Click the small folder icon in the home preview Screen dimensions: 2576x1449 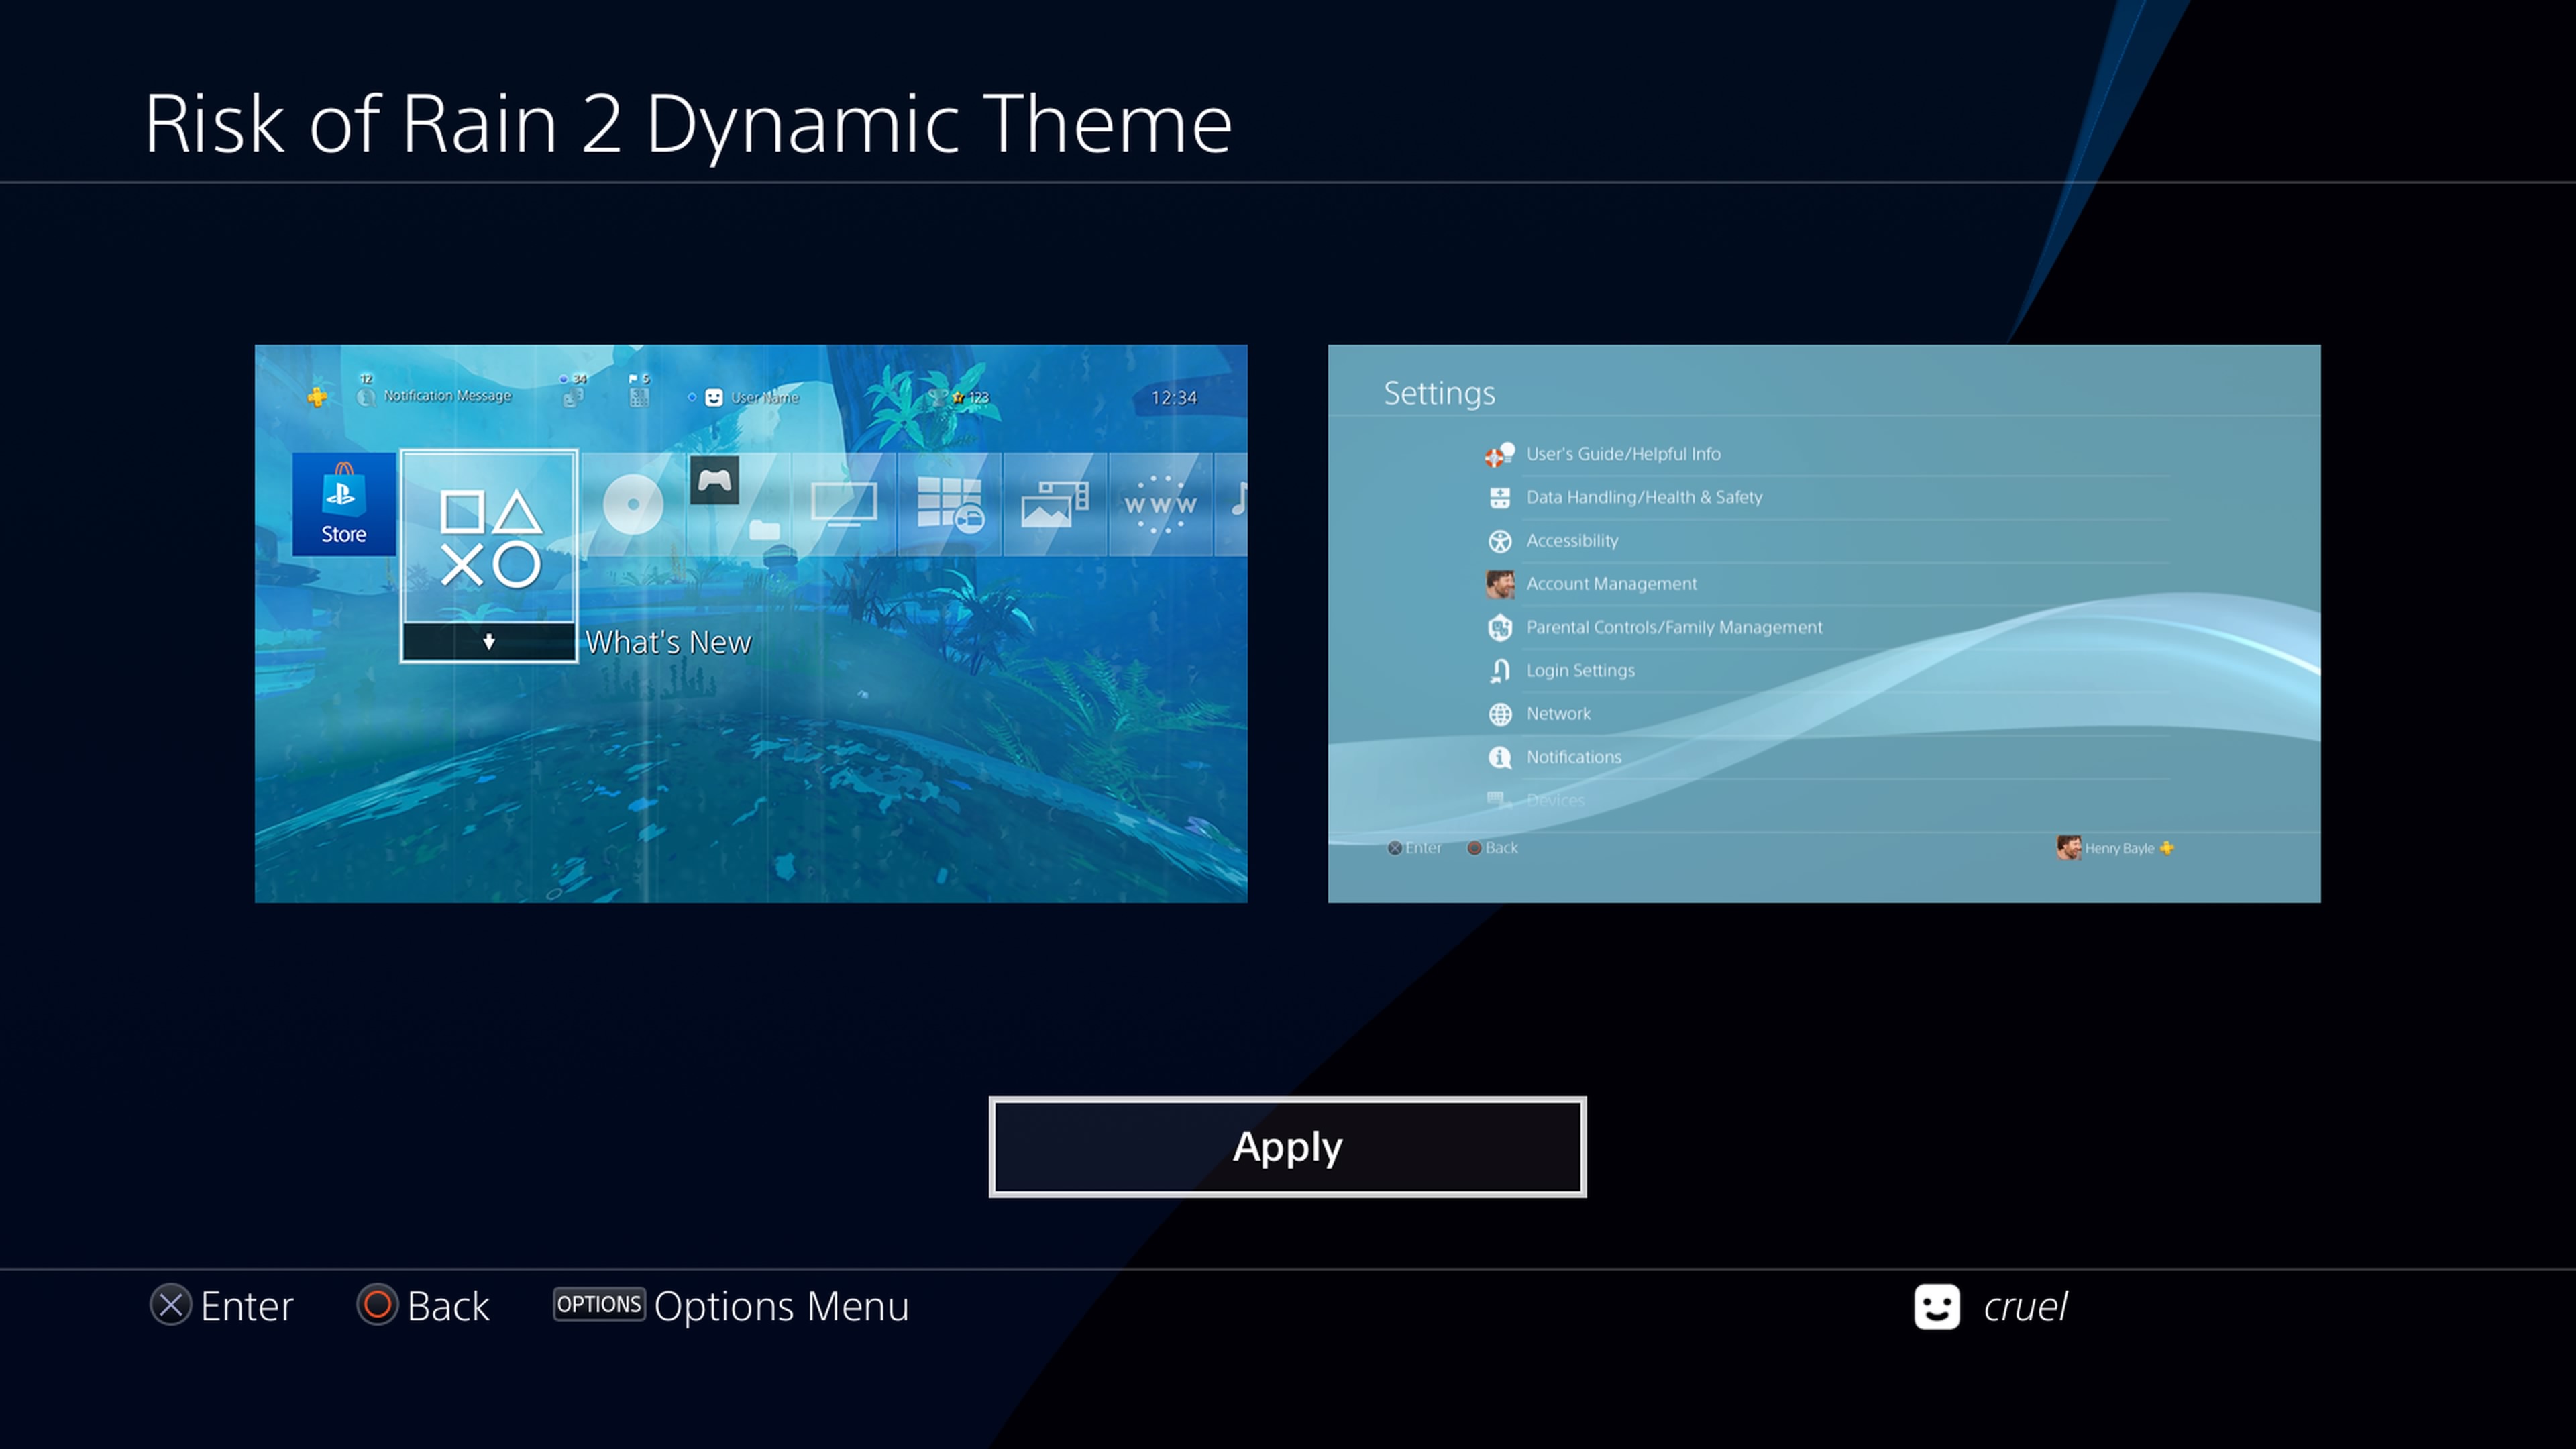point(764,529)
